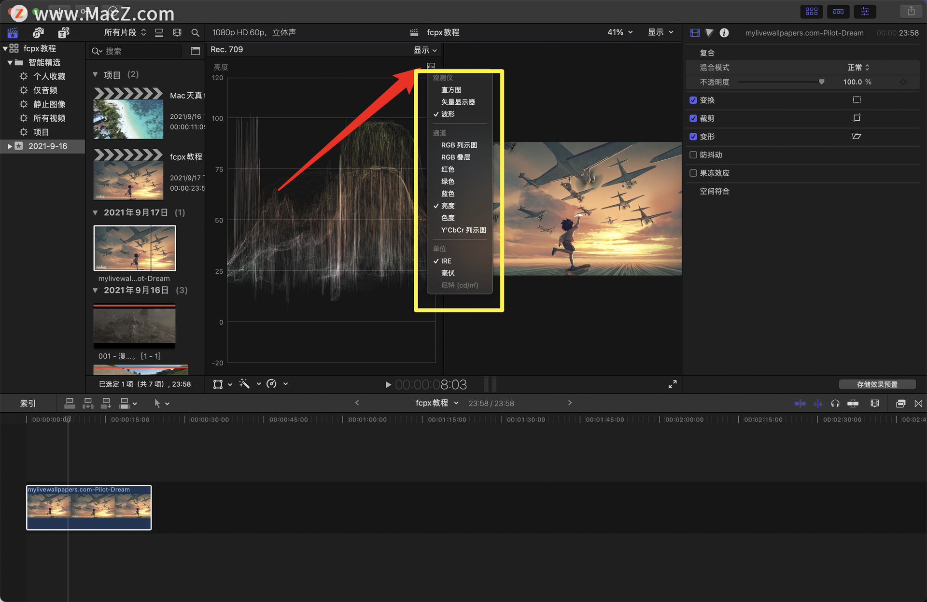Open the scope 显示 dropdown

pyautogui.click(x=425, y=50)
